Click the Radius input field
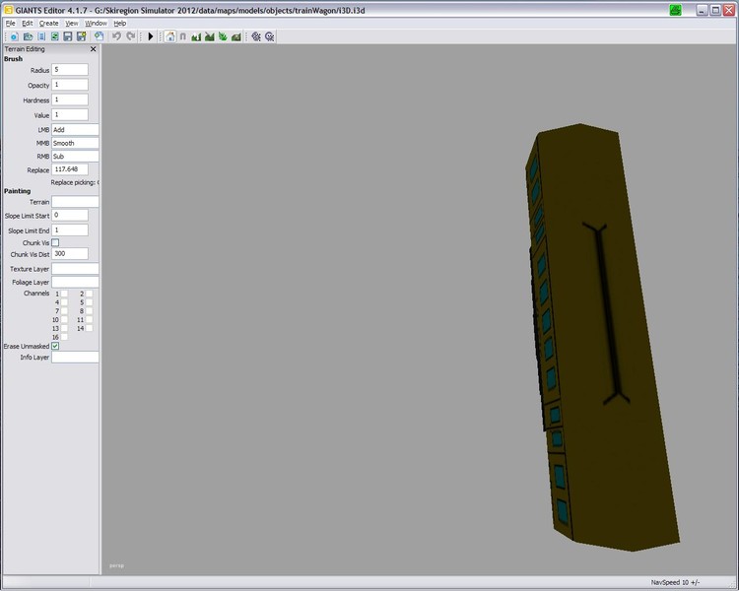The image size is (739, 591). coord(70,70)
